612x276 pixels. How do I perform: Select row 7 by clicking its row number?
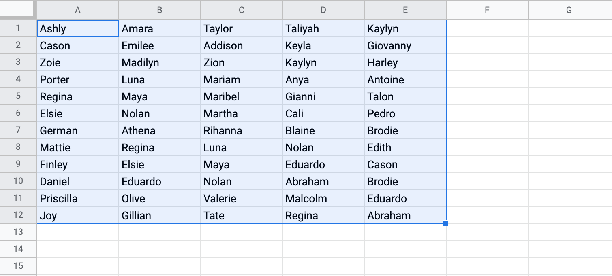click(x=18, y=130)
